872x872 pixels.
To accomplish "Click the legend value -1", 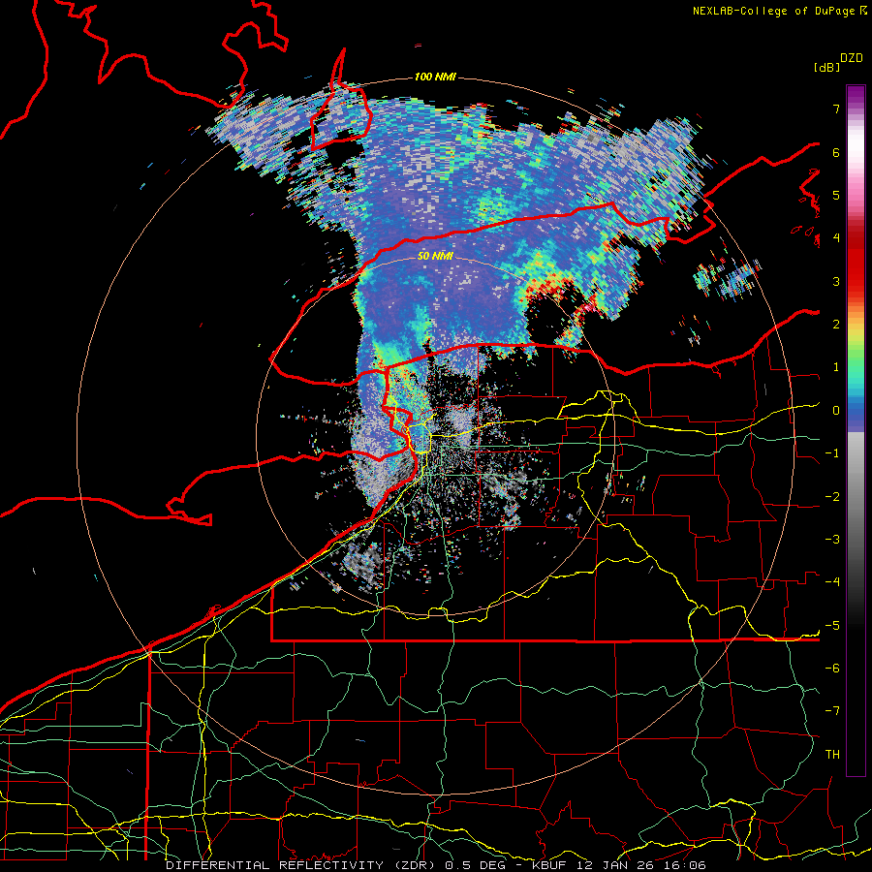I will pos(832,453).
